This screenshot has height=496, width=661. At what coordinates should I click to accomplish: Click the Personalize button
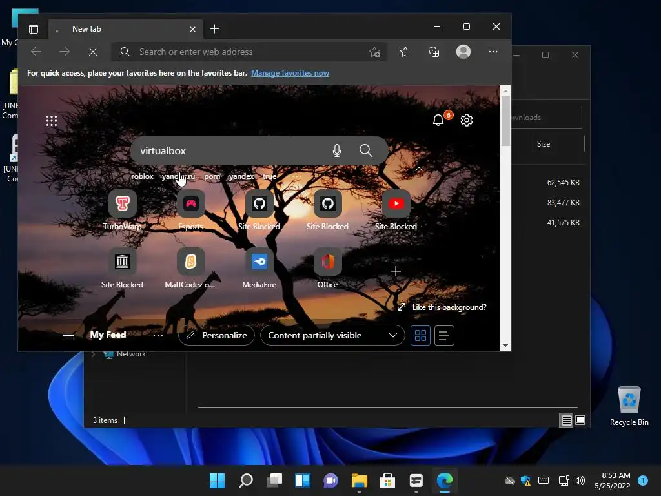pyautogui.click(x=217, y=335)
